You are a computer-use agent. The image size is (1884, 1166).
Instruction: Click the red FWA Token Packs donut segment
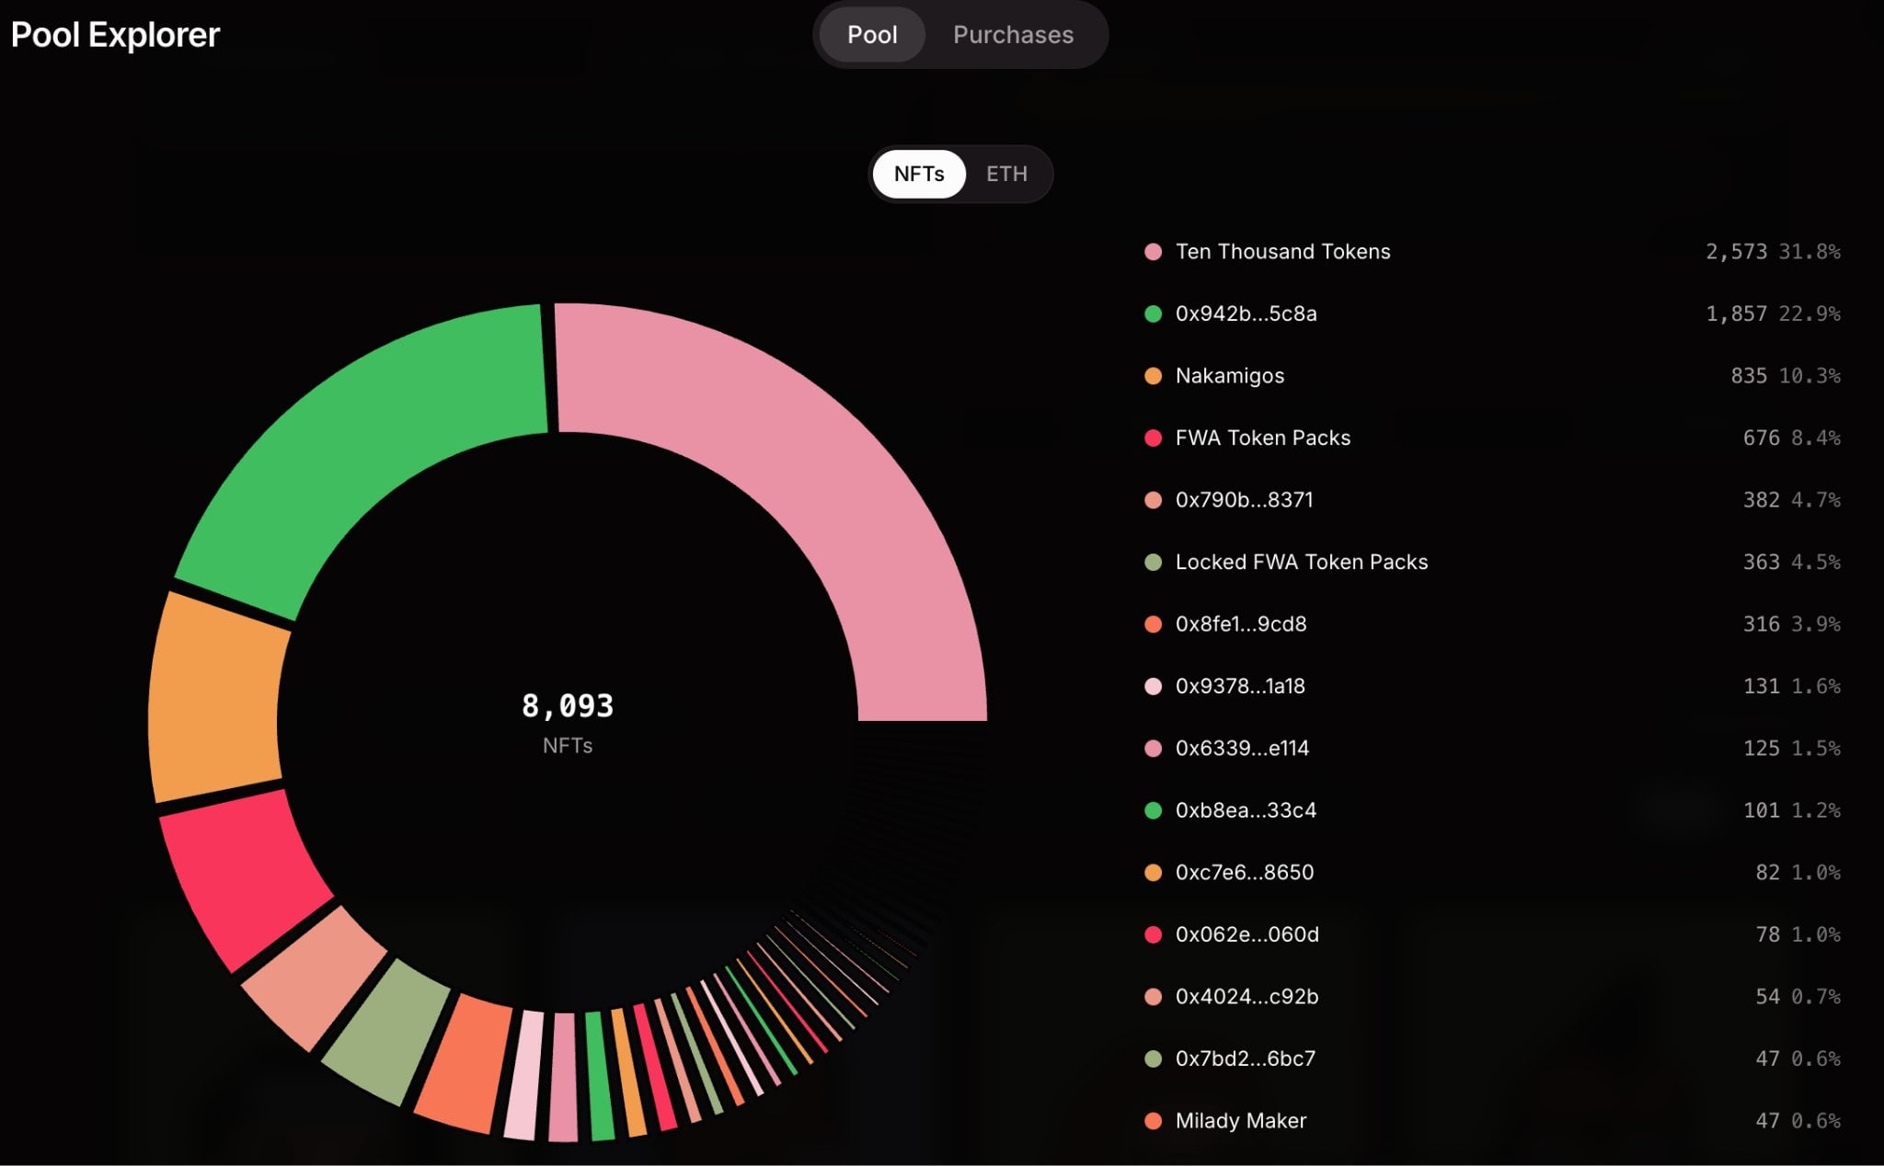pyautogui.click(x=244, y=874)
